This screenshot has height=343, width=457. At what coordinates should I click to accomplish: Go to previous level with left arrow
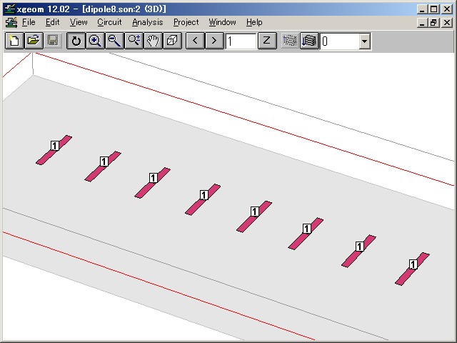click(195, 41)
